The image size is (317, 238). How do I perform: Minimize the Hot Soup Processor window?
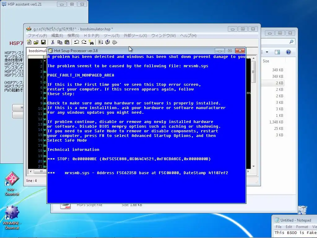219,51
